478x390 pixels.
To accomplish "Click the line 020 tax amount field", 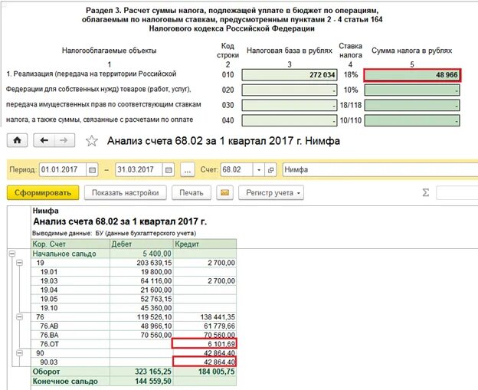I will (x=412, y=90).
